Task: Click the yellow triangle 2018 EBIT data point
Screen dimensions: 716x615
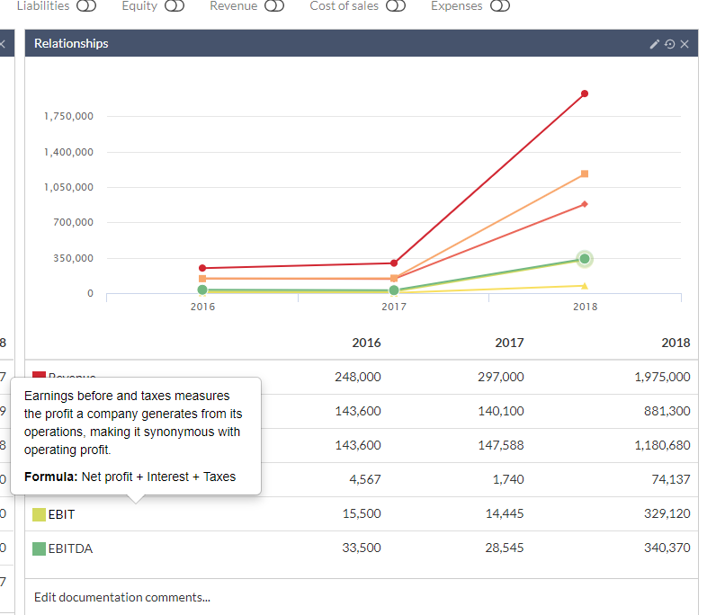Action: [585, 286]
